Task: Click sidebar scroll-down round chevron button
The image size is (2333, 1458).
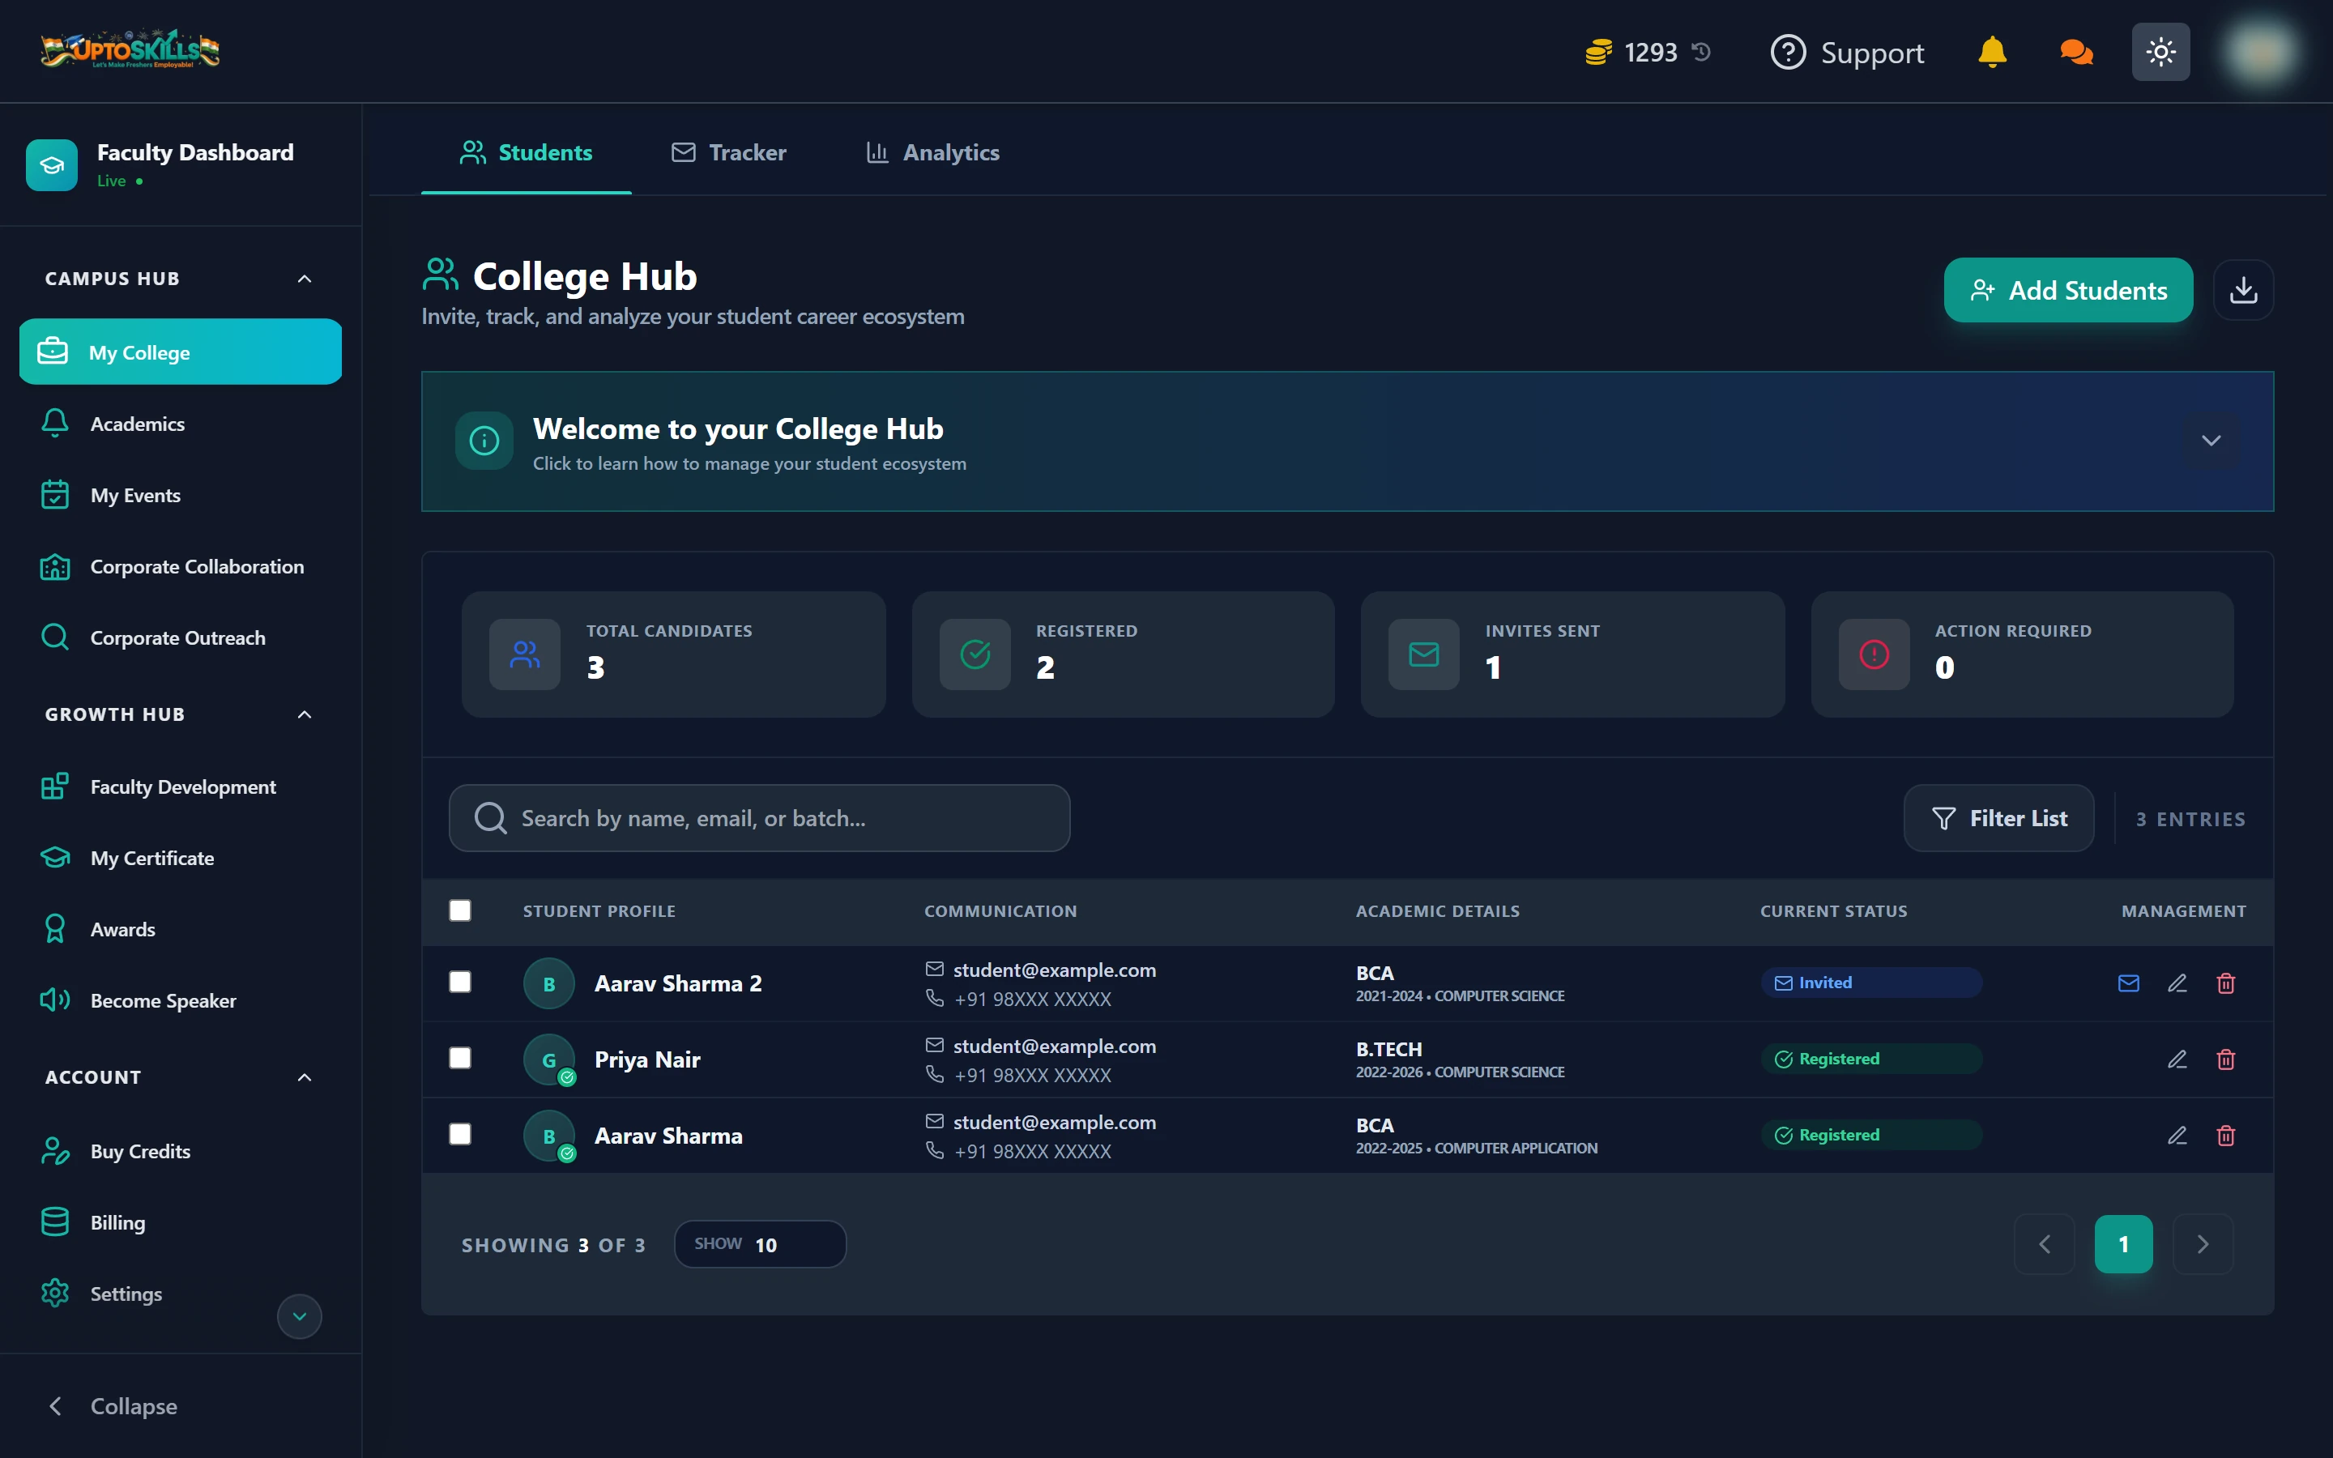Action: coord(300,1316)
